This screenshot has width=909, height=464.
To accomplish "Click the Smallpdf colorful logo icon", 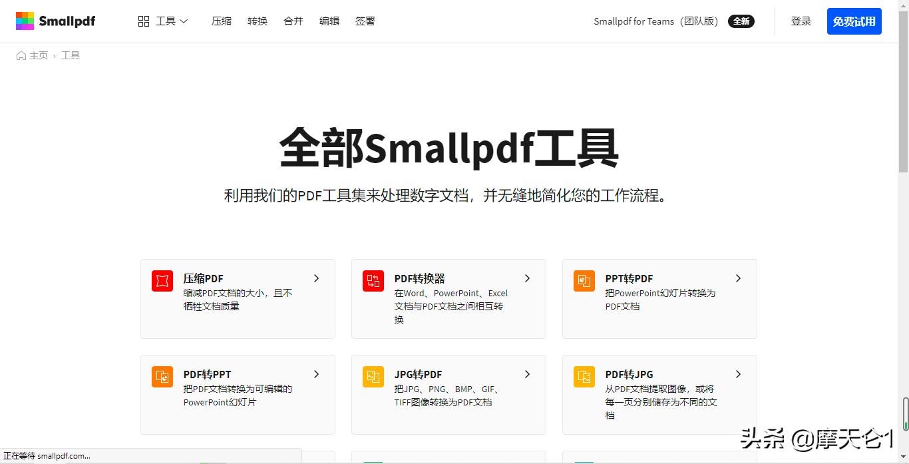I will 25,21.
